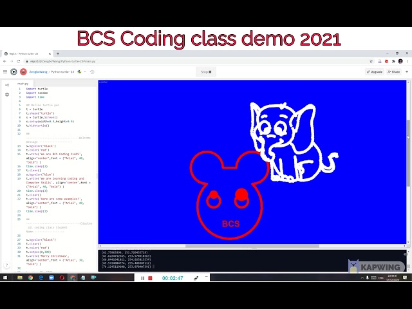Screen dimensions: 412x309
Task: Open the notification center icon
Action: tap(405, 277)
